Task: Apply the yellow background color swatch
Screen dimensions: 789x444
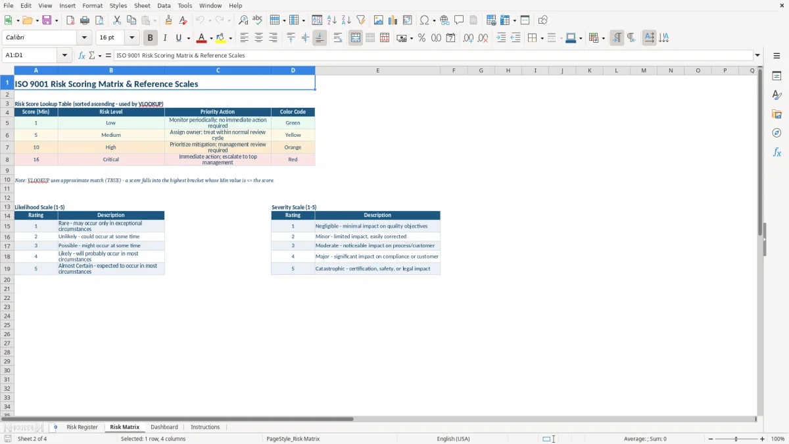Action: click(x=221, y=38)
